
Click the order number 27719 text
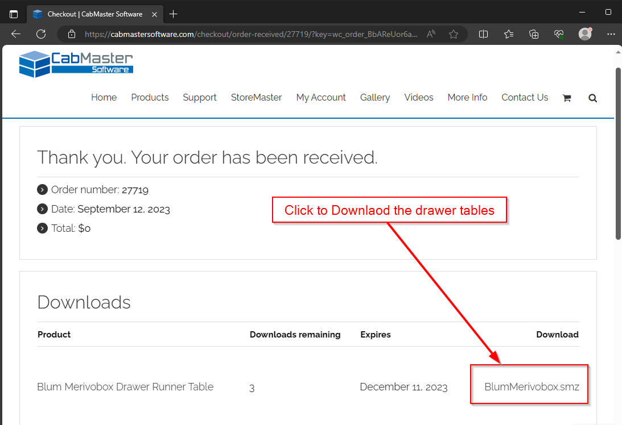point(135,190)
